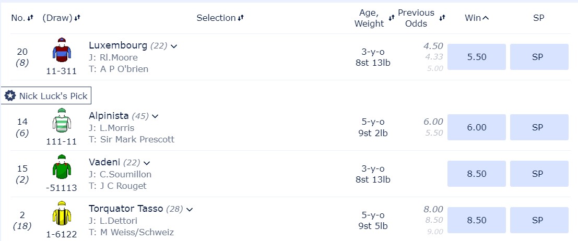Click the star icon in Nick Luck's Pick

pos(10,96)
